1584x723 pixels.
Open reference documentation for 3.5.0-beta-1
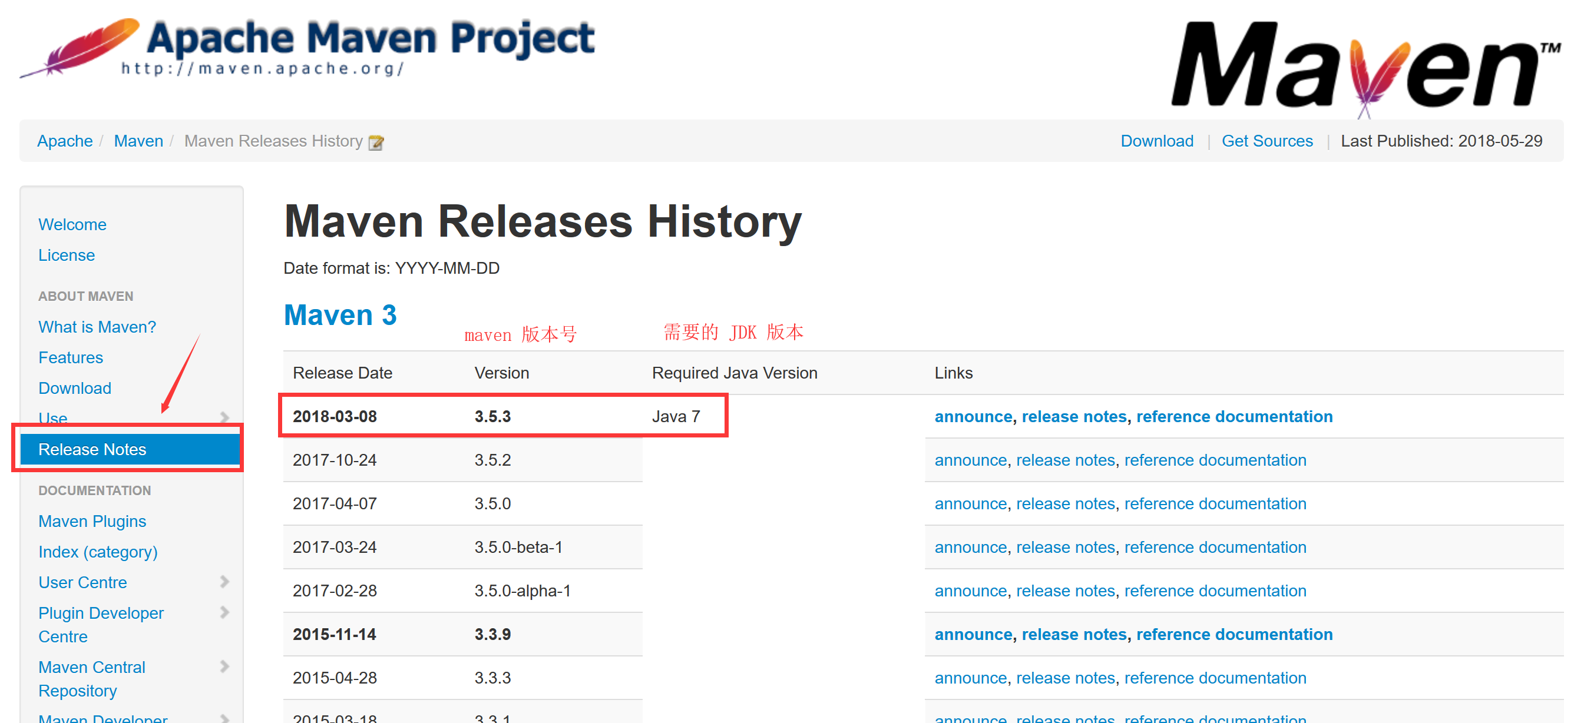1215,547
